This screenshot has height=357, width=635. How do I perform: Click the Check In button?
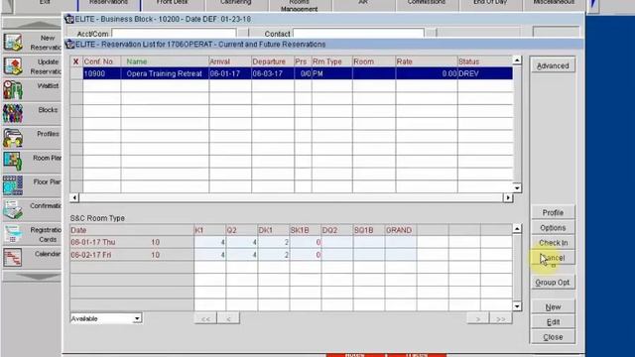tap(553, 243)
